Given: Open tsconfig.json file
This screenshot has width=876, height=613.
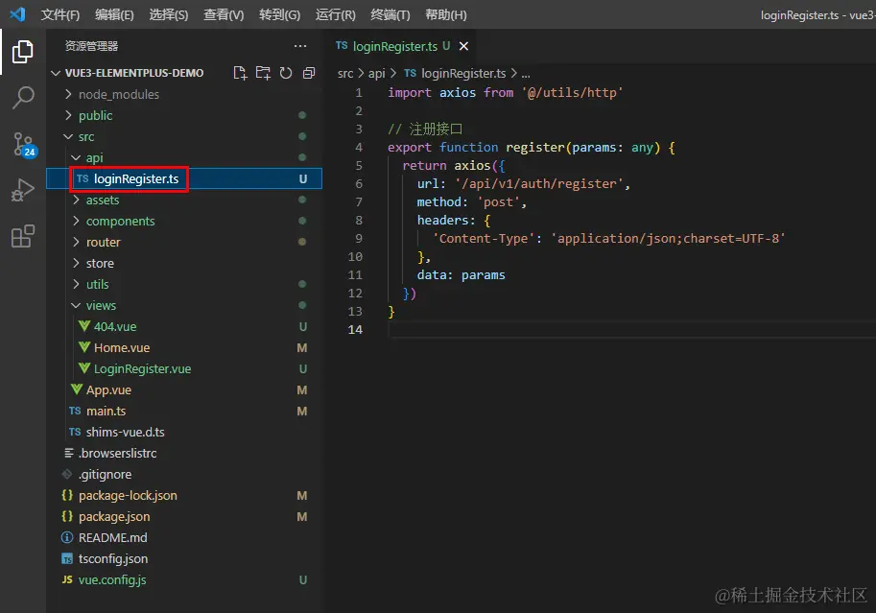Looking at the screenshot, I should click(x=184, y=558).
